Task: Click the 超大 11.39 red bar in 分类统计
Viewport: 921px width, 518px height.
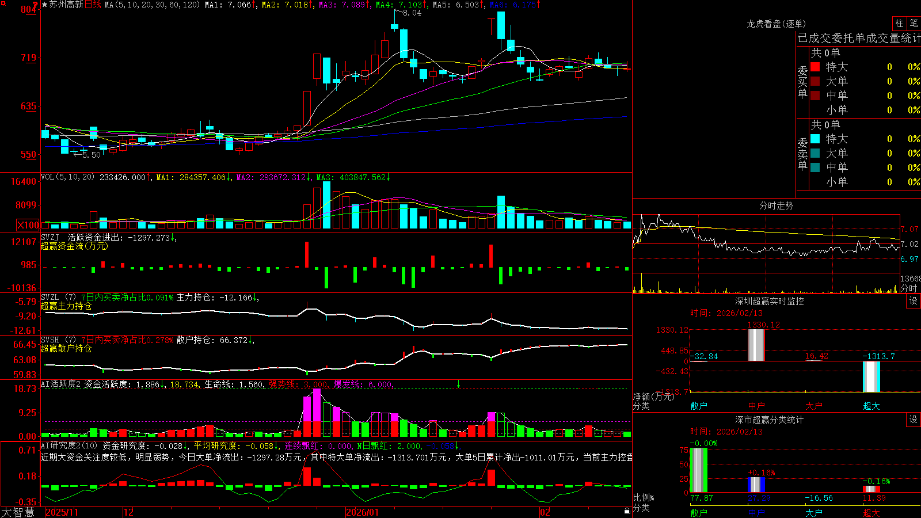Action: pyautogui.click(x=871, y=489)
